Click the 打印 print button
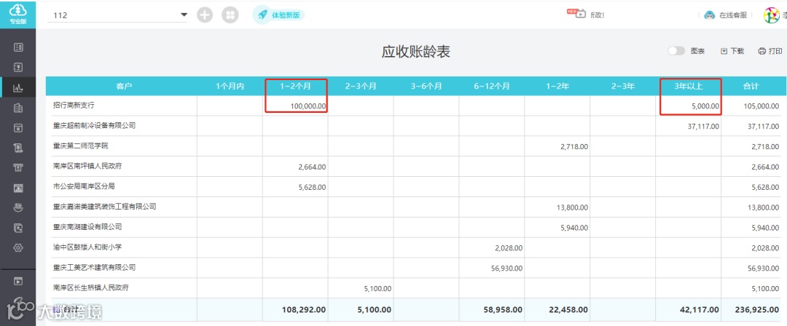The width and height of the screenshot is (787, 326). pos(770,51)
